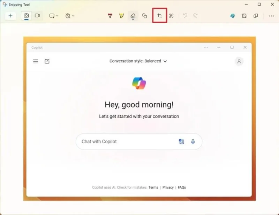Switch to Snip camera mode
This screenshot has height=215, width=279.
tap(27, 16)
